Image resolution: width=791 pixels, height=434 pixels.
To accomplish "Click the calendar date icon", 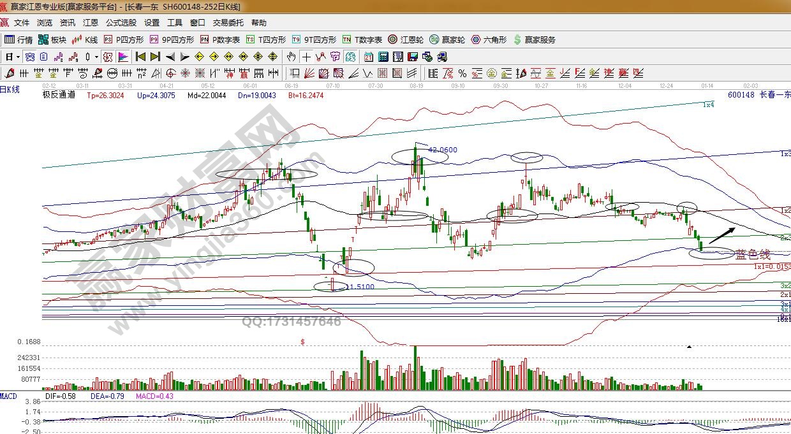I will [369, 57].
